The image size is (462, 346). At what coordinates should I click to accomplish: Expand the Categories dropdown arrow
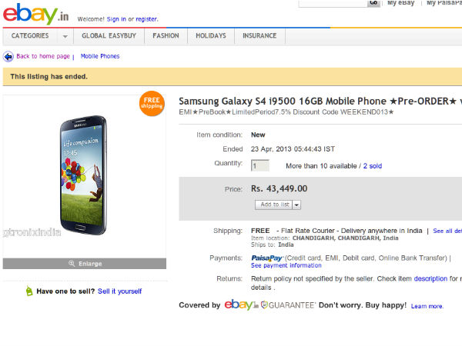[65, 36]
